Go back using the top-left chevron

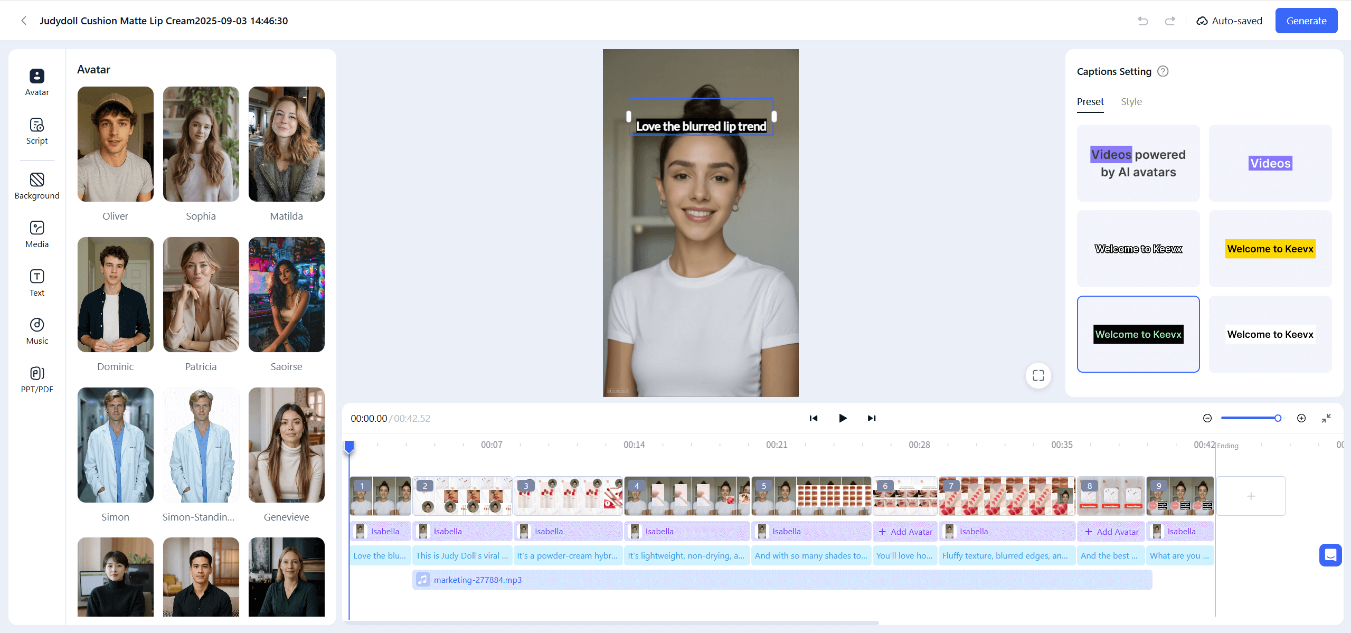tap(24, 21)
